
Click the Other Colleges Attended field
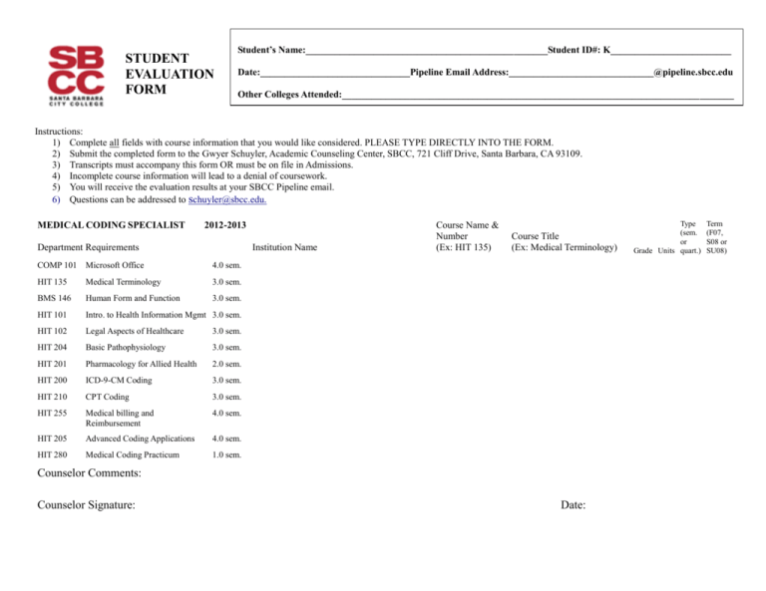click(x=538, y=95)
